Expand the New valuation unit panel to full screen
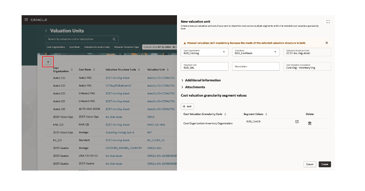The image size is (365, 191). click(328, 22)
